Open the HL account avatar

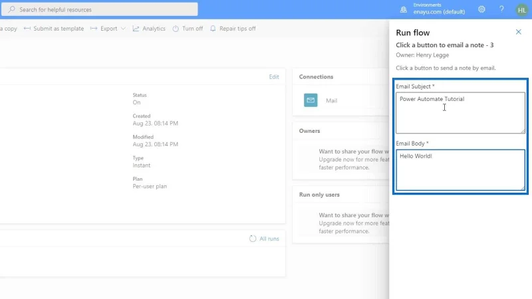coord(522,10)
